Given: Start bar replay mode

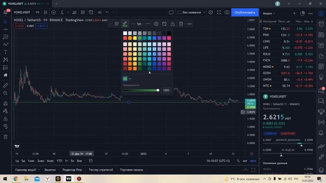Looking at the screenshot, I should [100, 12].
